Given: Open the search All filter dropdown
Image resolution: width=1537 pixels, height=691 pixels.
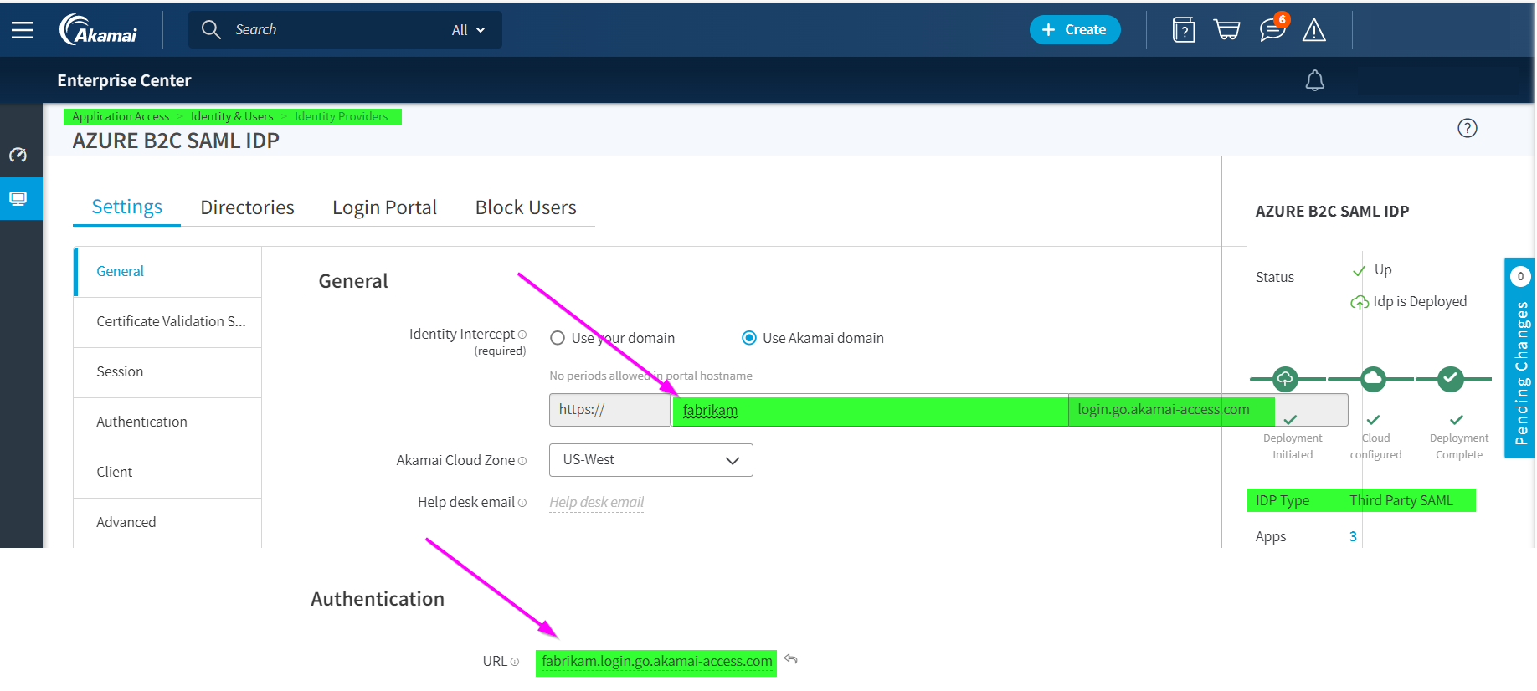Looking at the screenshot, I should (x=469, y=30).
